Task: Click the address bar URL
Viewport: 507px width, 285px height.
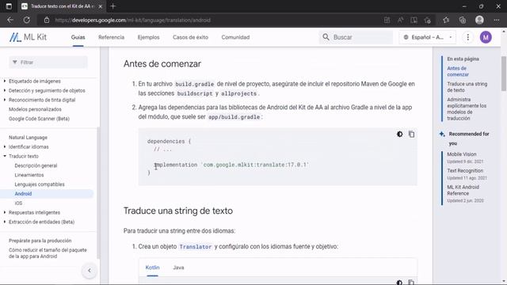Action: [132, 20]
